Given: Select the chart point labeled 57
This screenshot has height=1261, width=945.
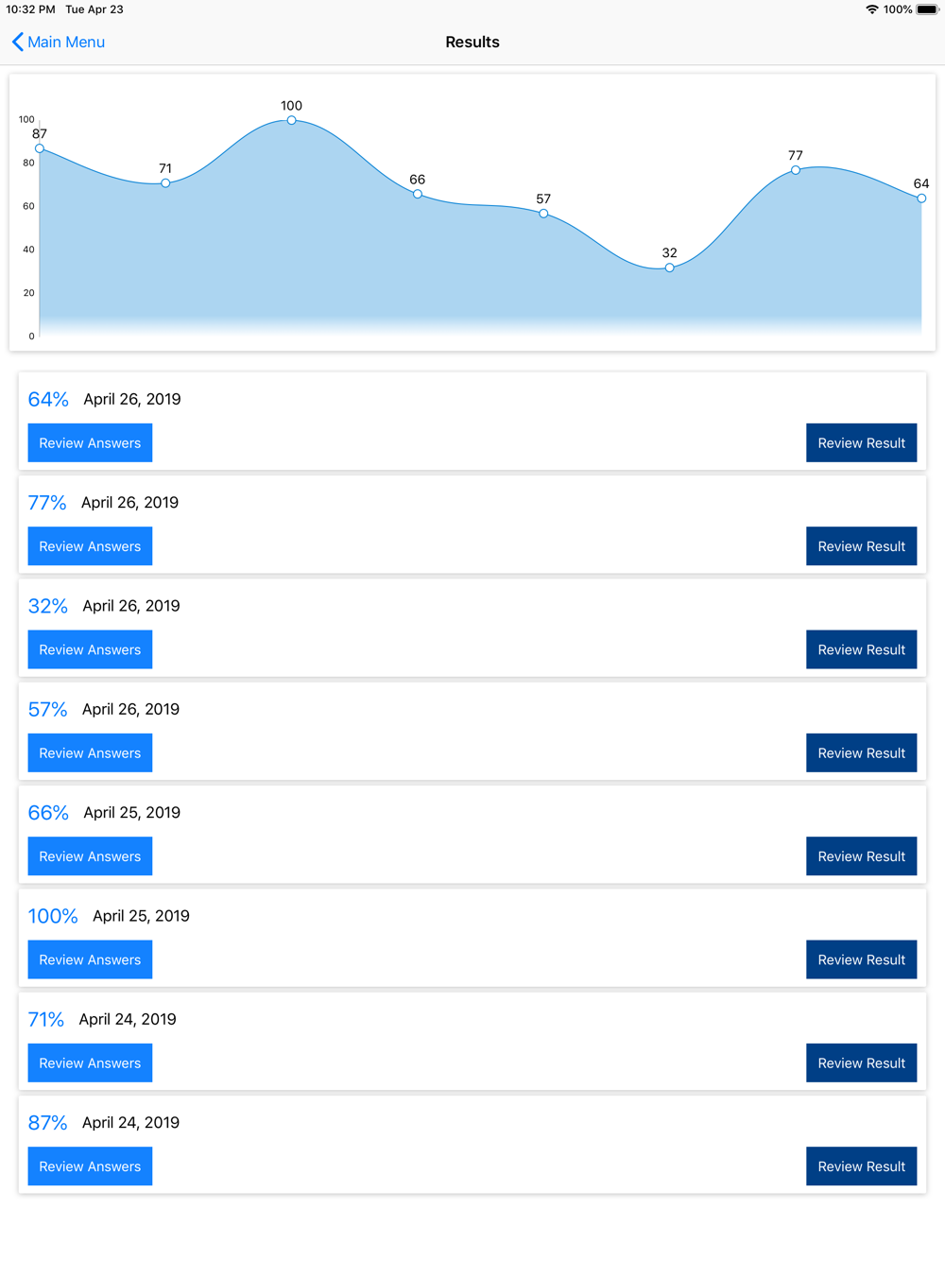Looking at the screenshot, I should 543,214.
